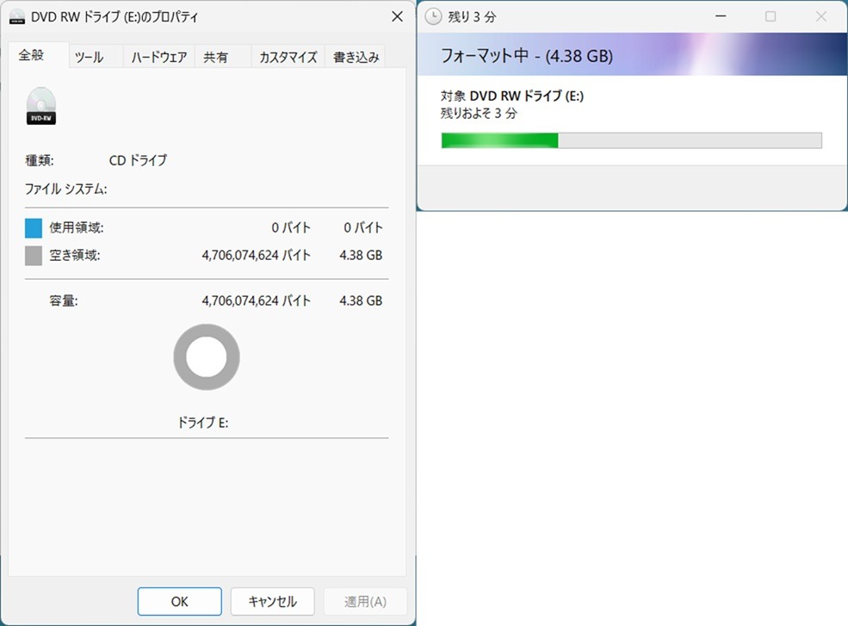Click the drive icon in the properties title bar

pyautogui.click(x=17, y=16)
